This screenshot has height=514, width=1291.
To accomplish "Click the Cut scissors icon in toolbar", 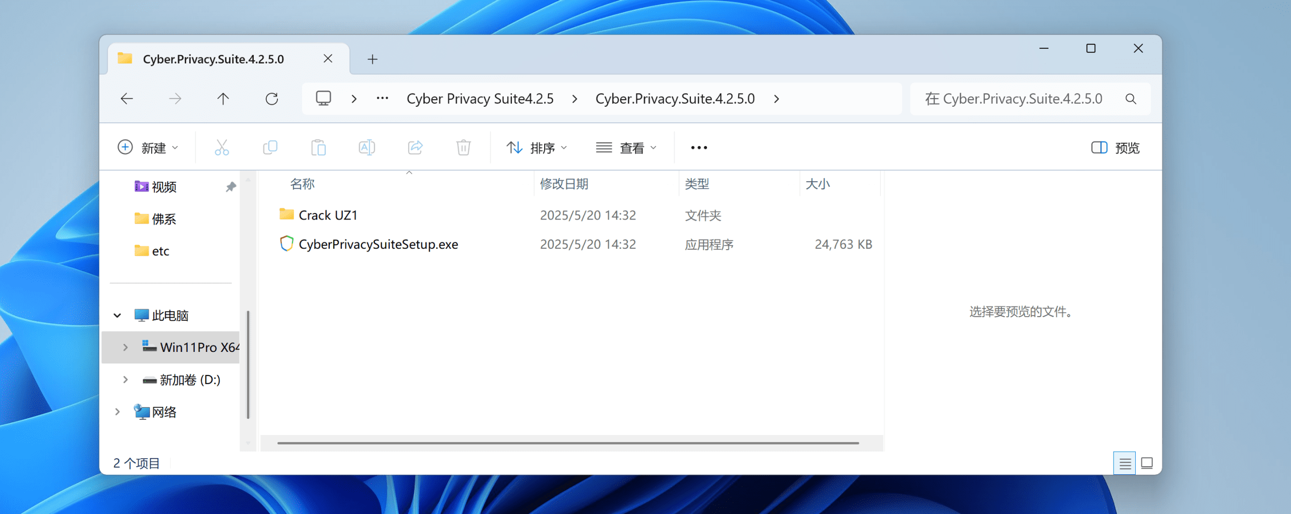I will 221,148.
